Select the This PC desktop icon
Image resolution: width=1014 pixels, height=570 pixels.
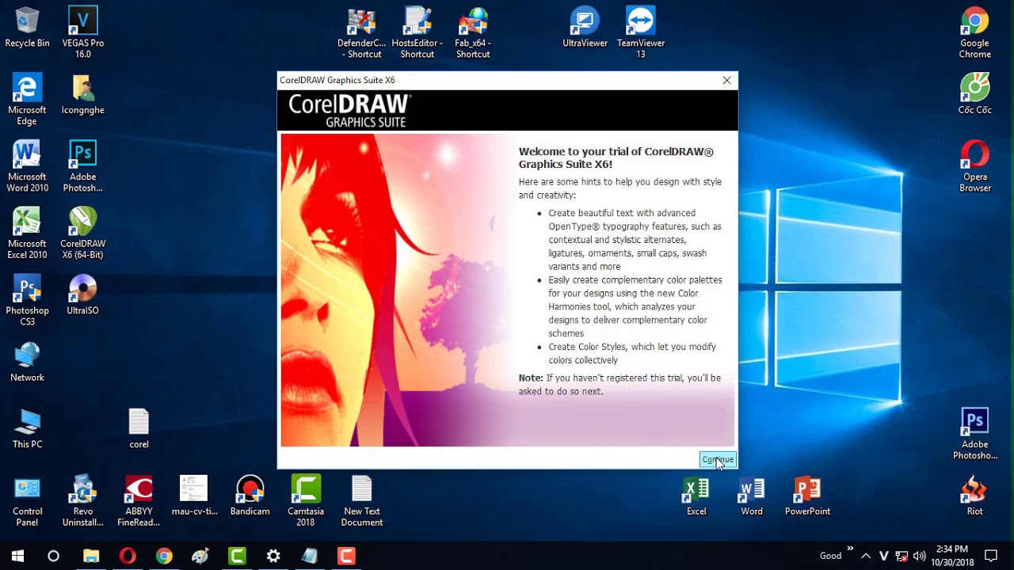pyautogui.click(x=27, y=428)
